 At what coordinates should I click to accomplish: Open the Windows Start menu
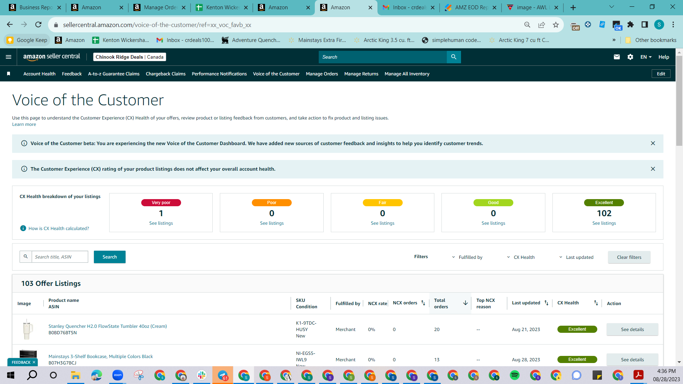(11, 375)
